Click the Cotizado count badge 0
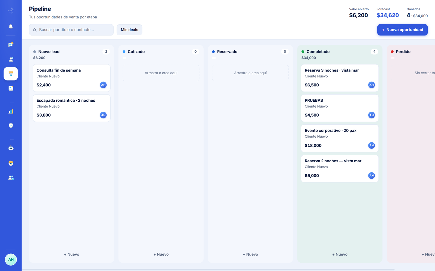 (195, 51)
